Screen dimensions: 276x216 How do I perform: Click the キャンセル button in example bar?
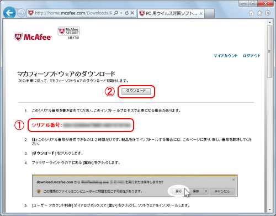pos(222,191)
